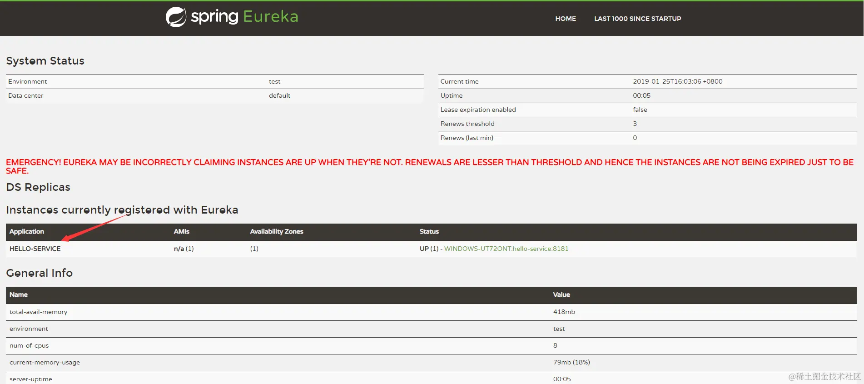Select the 2019-01-25T16:03:06 +0800 time value
Screen dimensions: 864x384
pos(677,81)
